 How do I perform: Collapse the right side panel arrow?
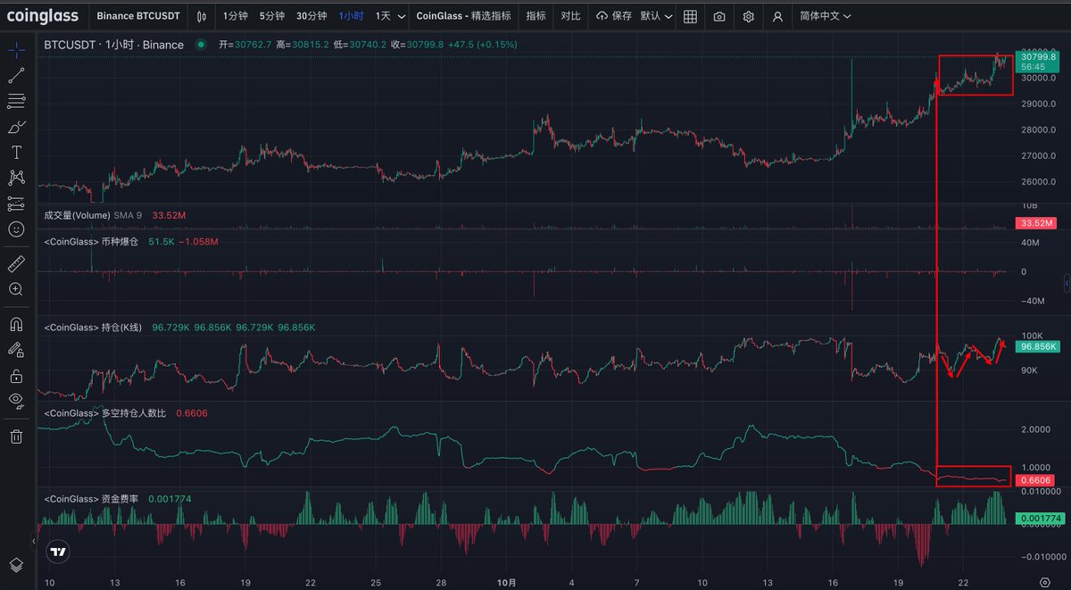(1067, 282)
